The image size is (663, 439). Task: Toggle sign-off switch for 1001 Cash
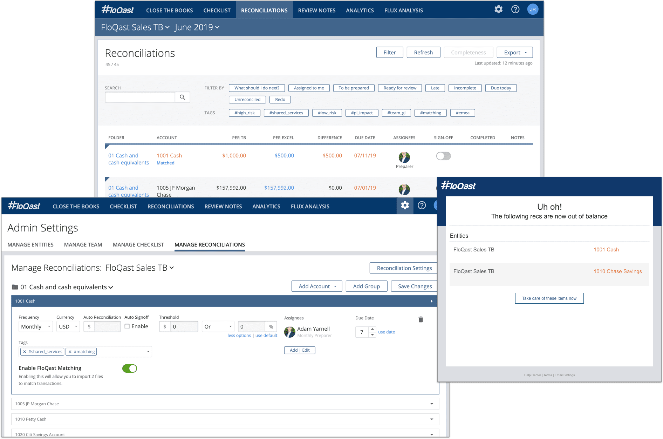tap(443, 156)
